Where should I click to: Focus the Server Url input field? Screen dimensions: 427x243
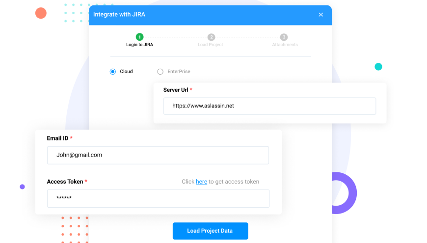[269, 106]
